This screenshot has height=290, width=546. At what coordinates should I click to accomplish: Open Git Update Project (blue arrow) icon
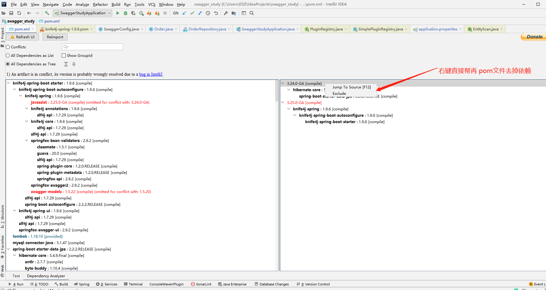pos(184,13)
